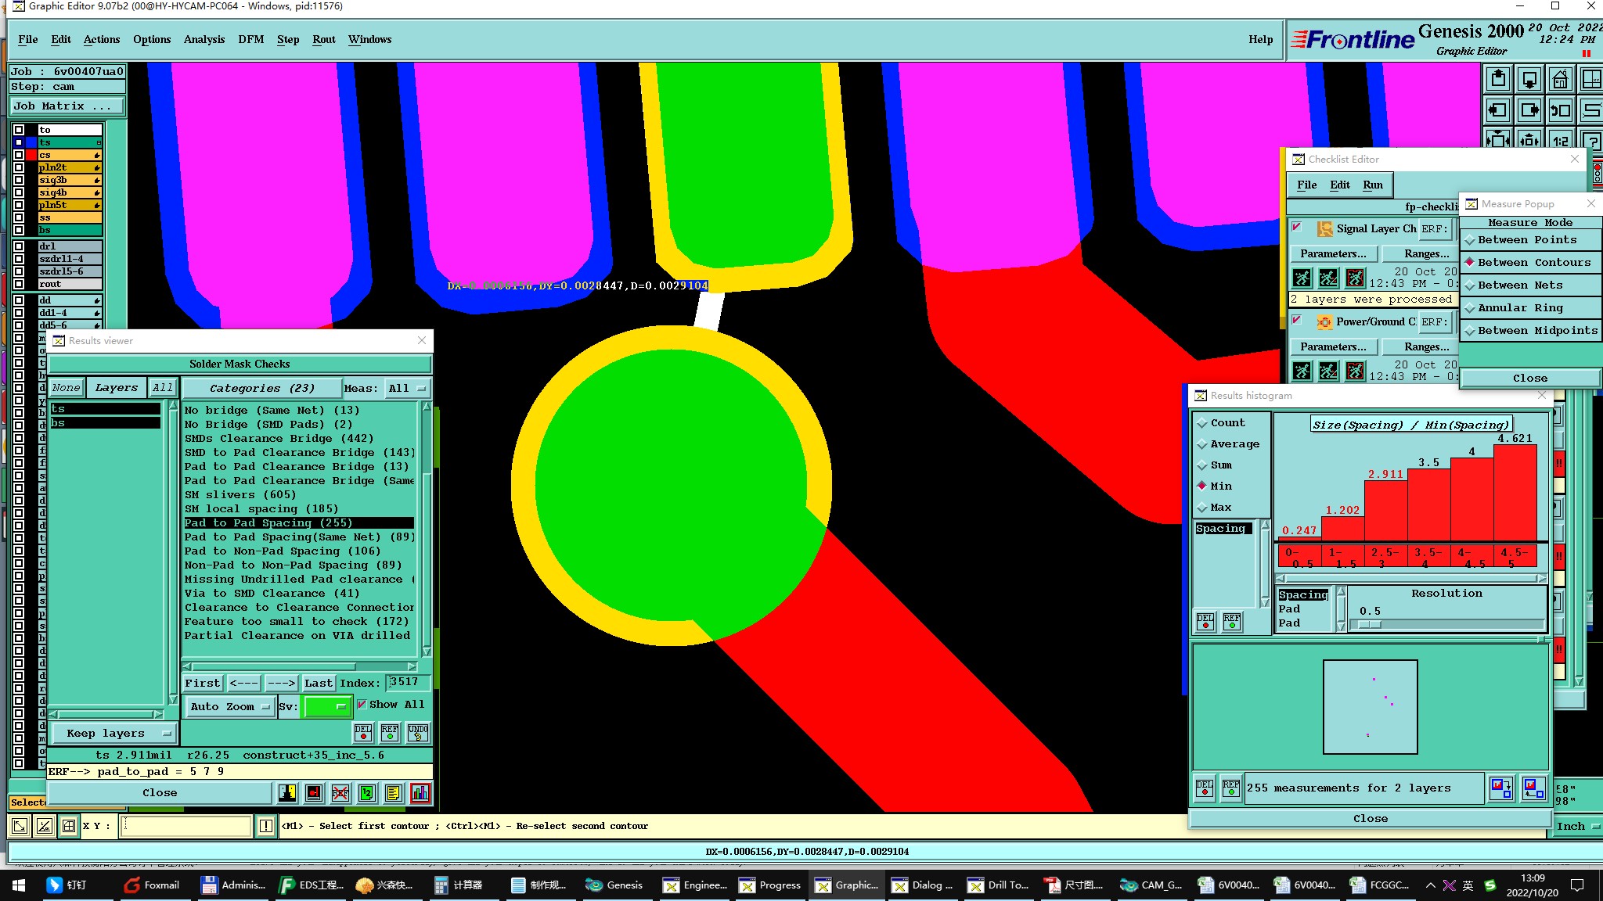Open the Keep layers dropdown
This screenshot has height=901, width=1603.
coord(113,734)
